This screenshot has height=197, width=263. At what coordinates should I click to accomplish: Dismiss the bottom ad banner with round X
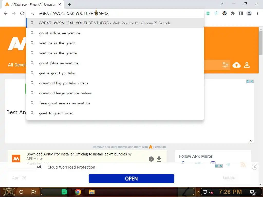click(x=255, y=167)
